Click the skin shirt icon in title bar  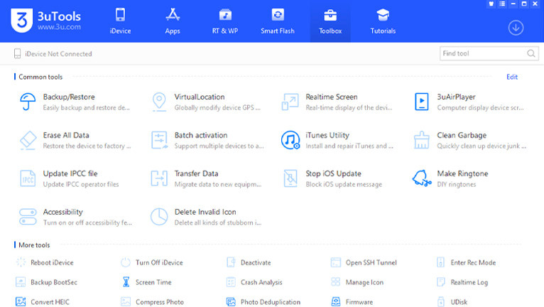[x=491, y=4]
